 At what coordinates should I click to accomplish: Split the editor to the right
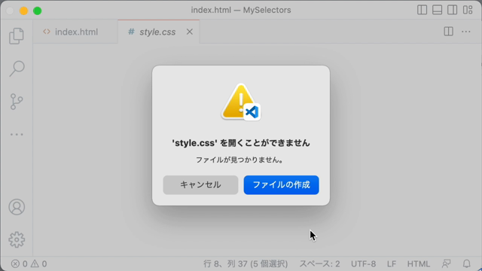[449, 32]
